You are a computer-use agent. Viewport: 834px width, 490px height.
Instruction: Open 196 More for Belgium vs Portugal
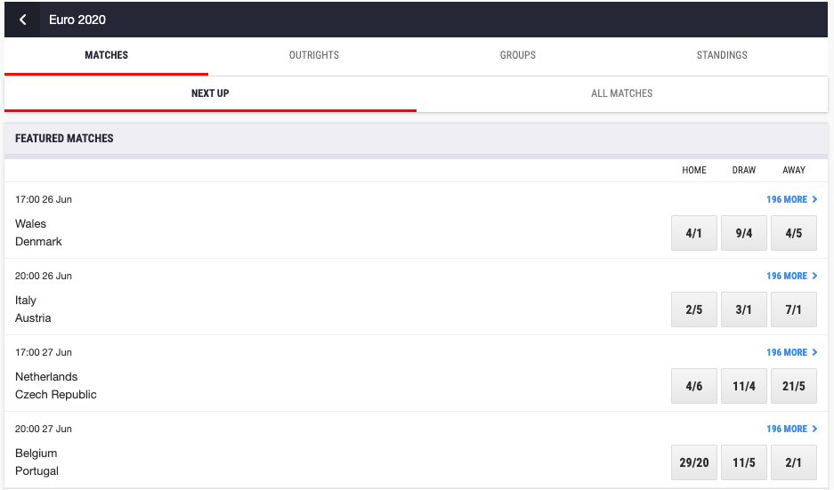coord(792,429)
